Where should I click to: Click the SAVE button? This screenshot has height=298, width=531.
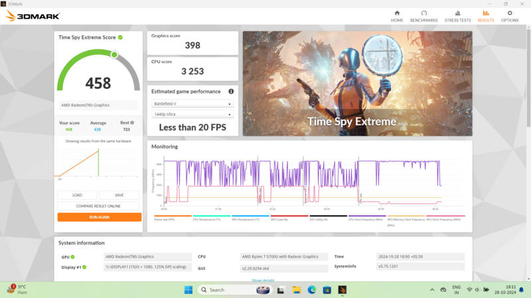point(119,195)
